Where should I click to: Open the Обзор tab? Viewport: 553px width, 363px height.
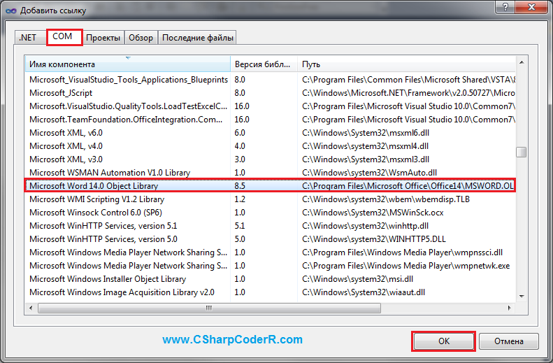(x=141, y=38)
